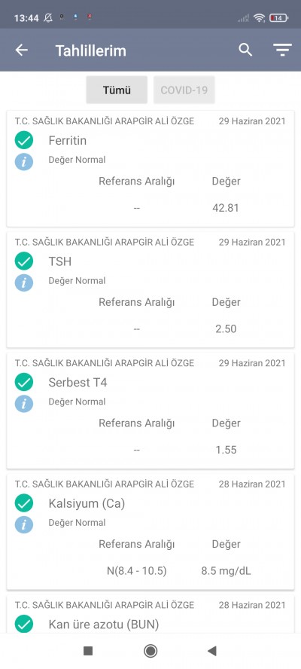The width and height of the screenshot is (301, 669).
Task: Tap the green checkmark beside TSH
Action: pyautogui.click(x=24, y=261)
